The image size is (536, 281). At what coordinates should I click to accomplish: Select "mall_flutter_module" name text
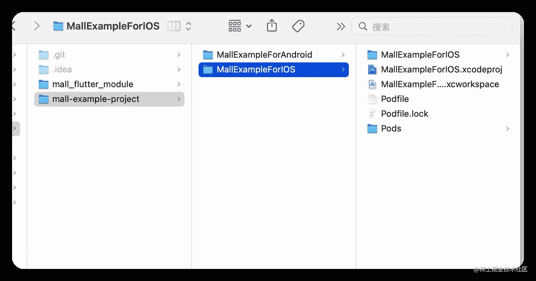93,84
